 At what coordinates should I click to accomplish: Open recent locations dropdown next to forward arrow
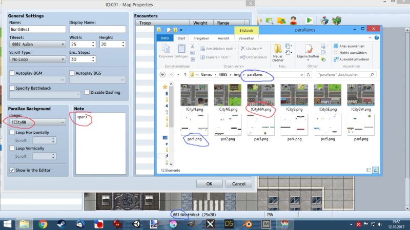pos(178,74)
